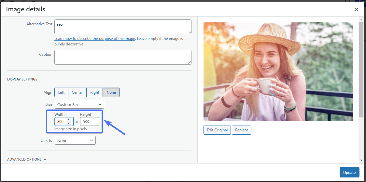Set alignment to Center
The image size is (366, 182).
(x=77, y=92)
